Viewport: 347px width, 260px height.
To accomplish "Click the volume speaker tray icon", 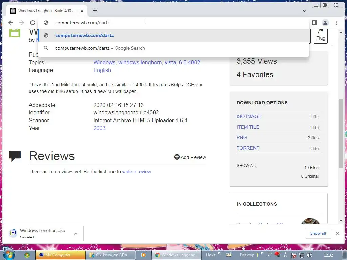I will pyautogui.click(x=310, y=255).
